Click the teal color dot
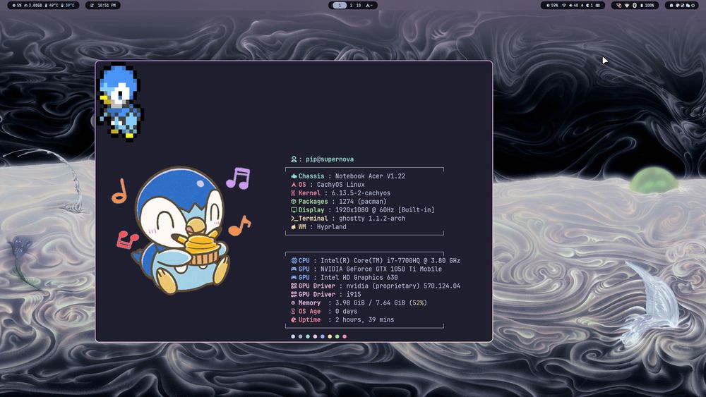The image size is (706, 397). click(308, 336)
